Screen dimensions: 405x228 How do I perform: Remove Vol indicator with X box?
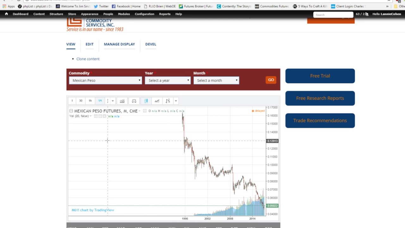click(105, 116)
